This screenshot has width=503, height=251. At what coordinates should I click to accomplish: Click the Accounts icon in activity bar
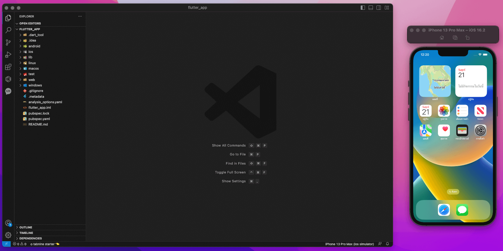8,223
